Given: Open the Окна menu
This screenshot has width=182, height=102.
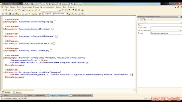Looking at the screenshot, I should click(65, 7).
